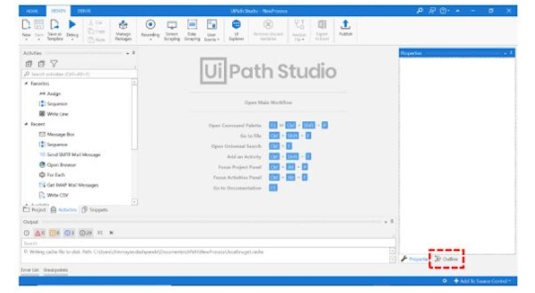The height and width of the screenshot is (293, 535).
Task: Create a New file from the ribbon
Action: click(x=26, y=29)
